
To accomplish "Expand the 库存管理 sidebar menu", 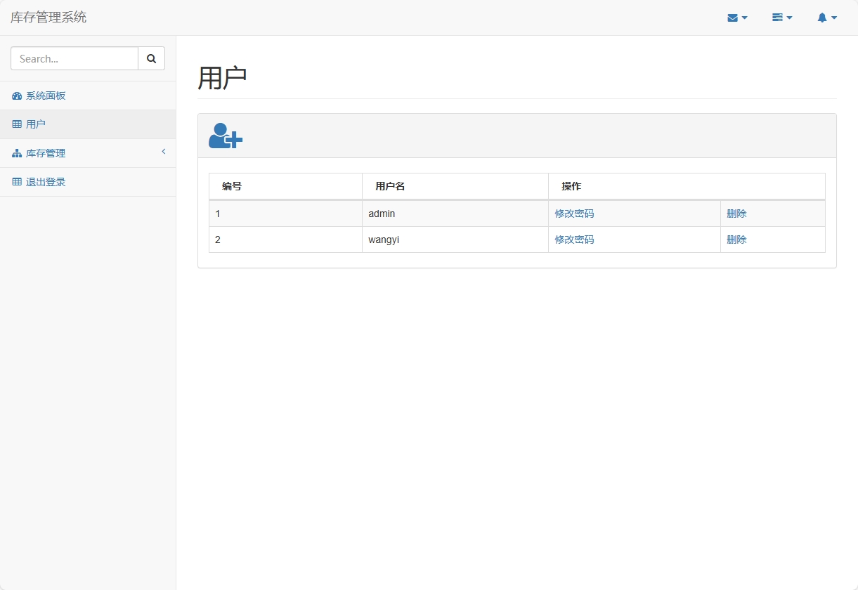I will [88, 153].
